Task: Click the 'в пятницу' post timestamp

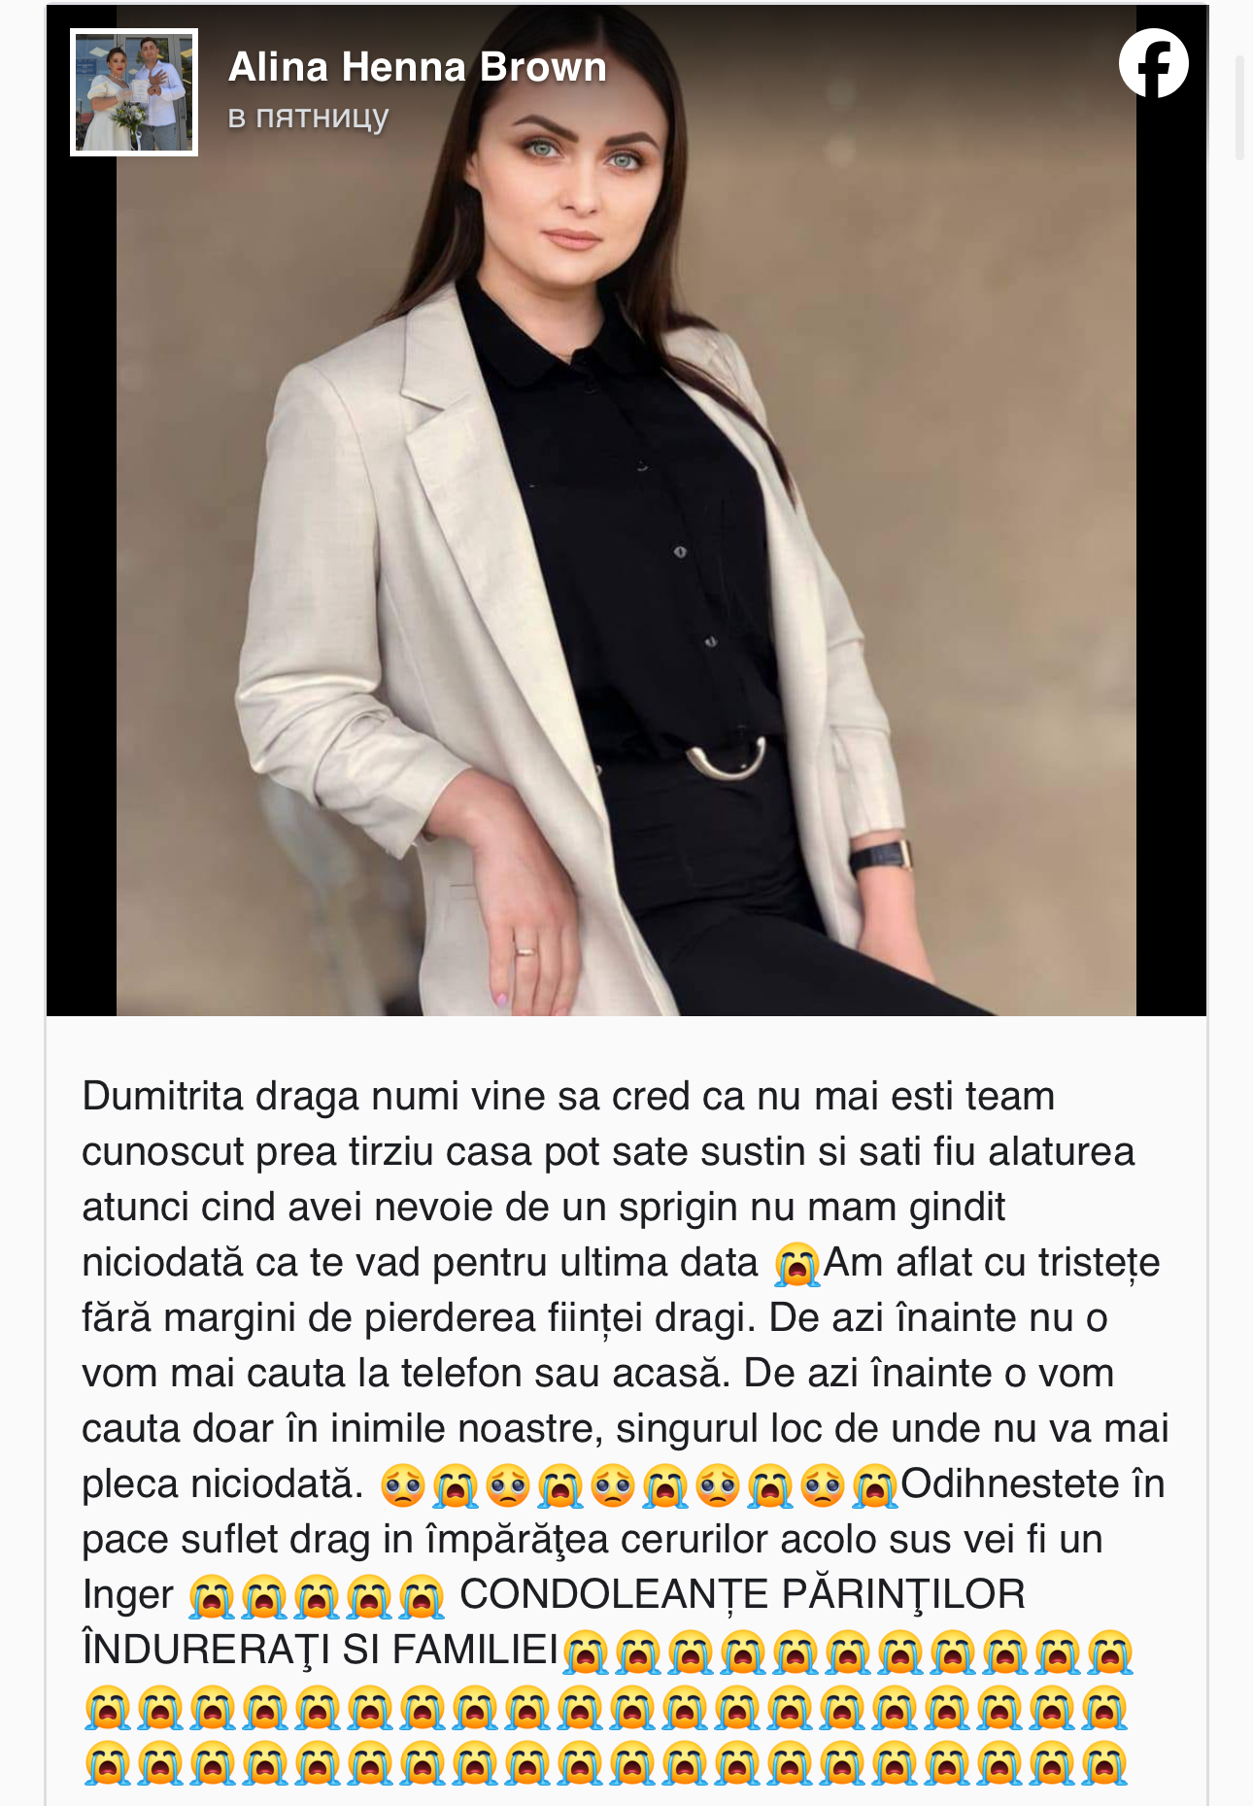Action: coord(308,117)
